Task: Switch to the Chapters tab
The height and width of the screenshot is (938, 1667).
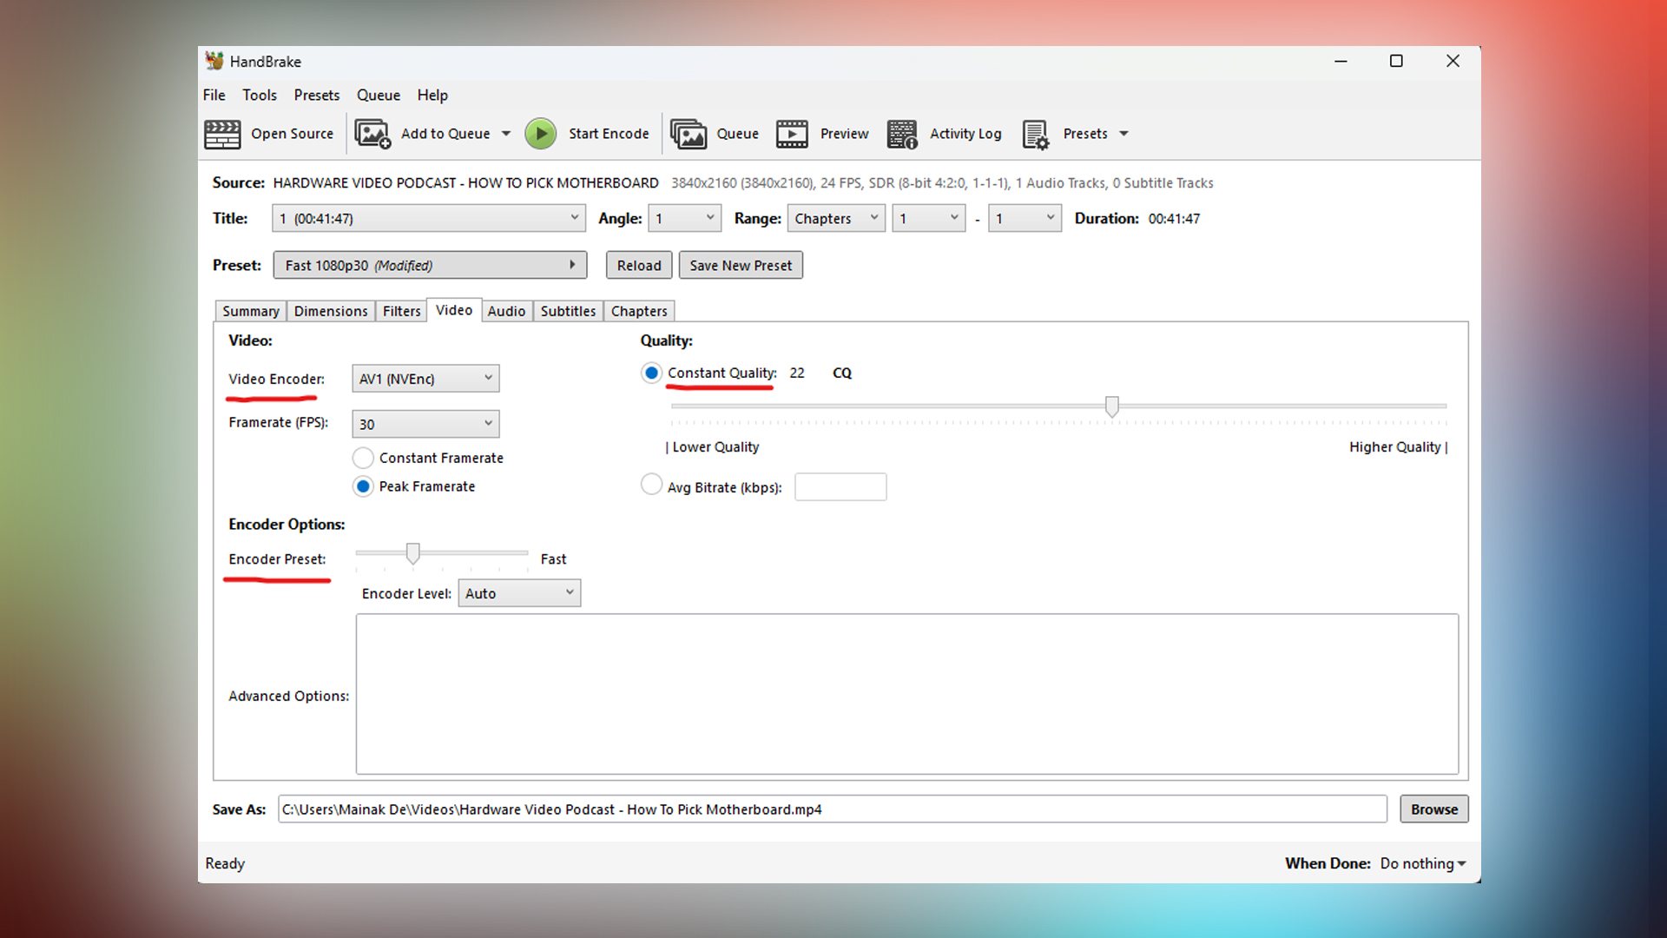Action: [x=639, y=311]
